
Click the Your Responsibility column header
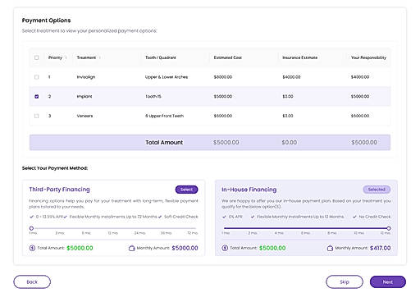click(368, 57)
